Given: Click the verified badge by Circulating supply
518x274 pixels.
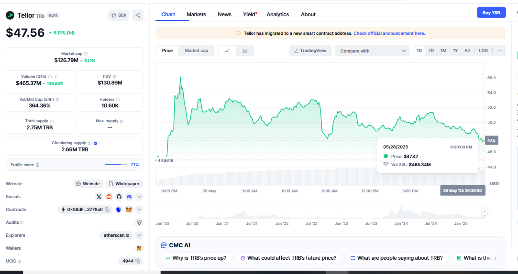Looking at the screenshot, I should pos(96,143).
